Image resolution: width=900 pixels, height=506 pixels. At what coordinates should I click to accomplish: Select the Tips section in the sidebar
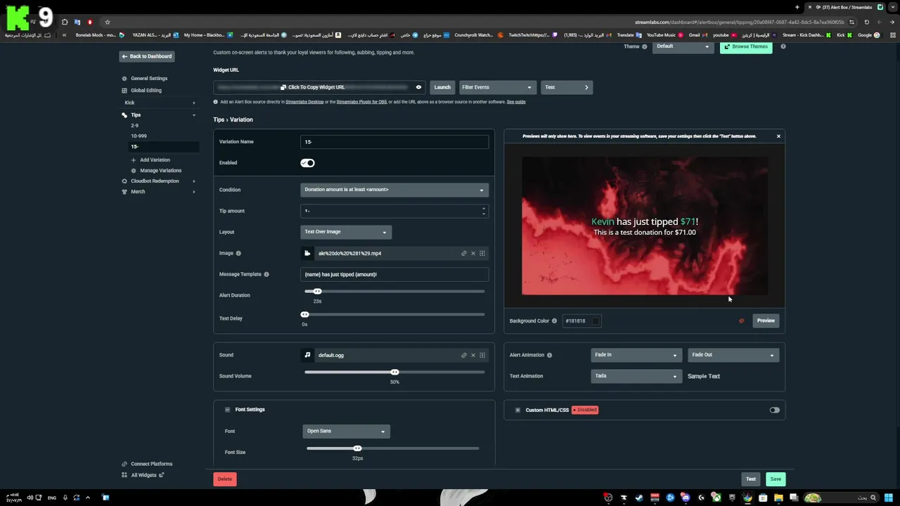[x=136, y=115]
